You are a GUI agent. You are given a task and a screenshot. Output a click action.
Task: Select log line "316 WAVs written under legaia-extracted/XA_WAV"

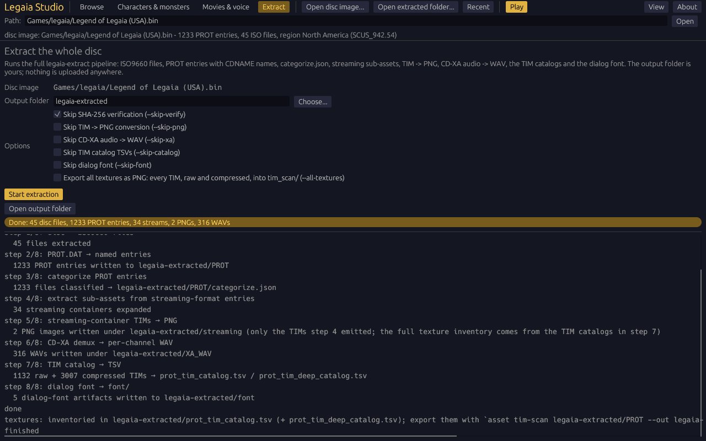click(113, 354)
